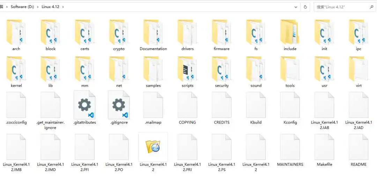Screen dimensions: 377x184
Task: Select the virt folder
Action: click(x=358, y=72)
